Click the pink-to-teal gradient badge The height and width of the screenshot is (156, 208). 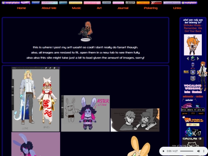coord(49,3)
